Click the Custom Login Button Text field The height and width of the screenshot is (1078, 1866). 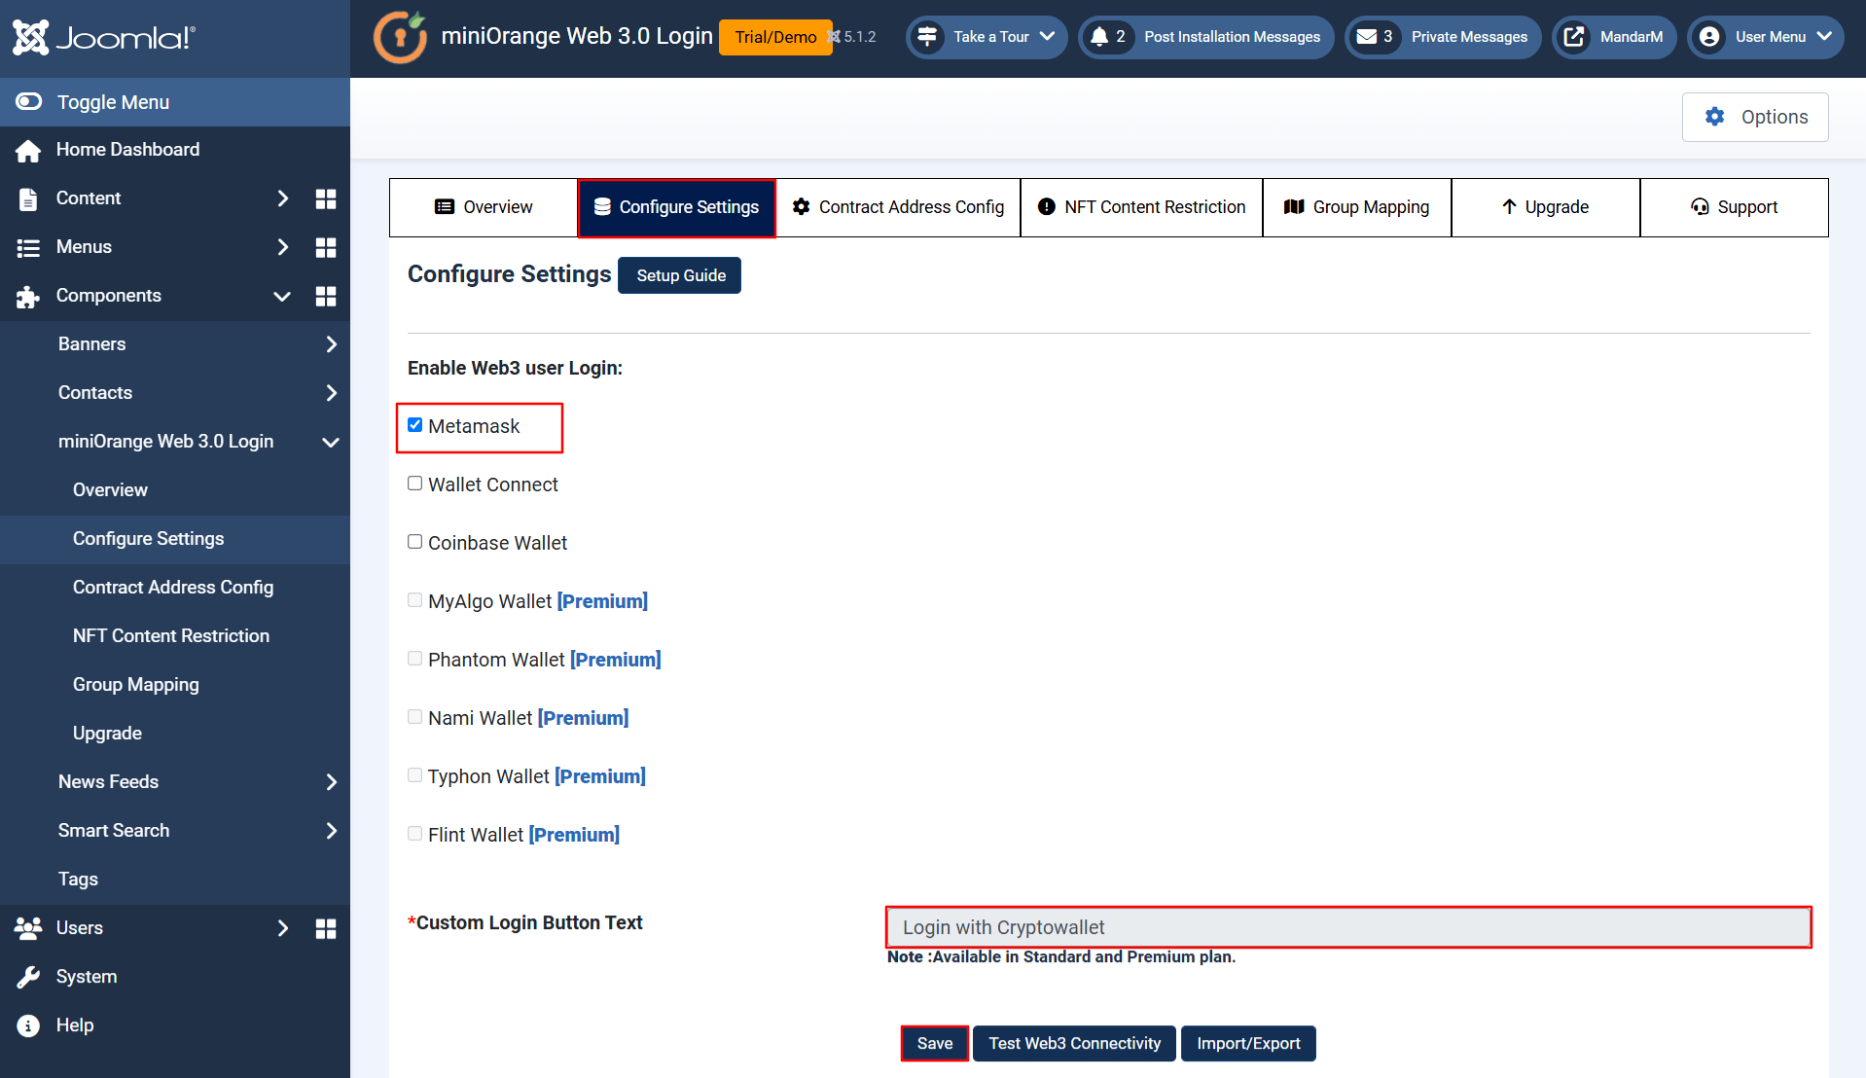pos(1348,927)
